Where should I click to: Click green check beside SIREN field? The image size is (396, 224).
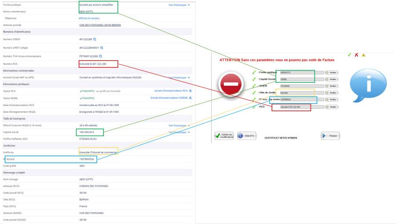253,86
